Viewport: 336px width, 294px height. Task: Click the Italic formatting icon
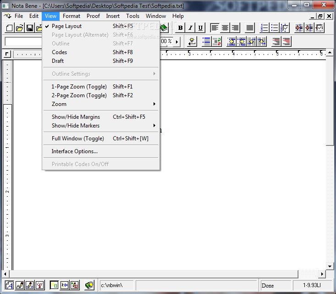pyautogui.click(x=190, y=28)
